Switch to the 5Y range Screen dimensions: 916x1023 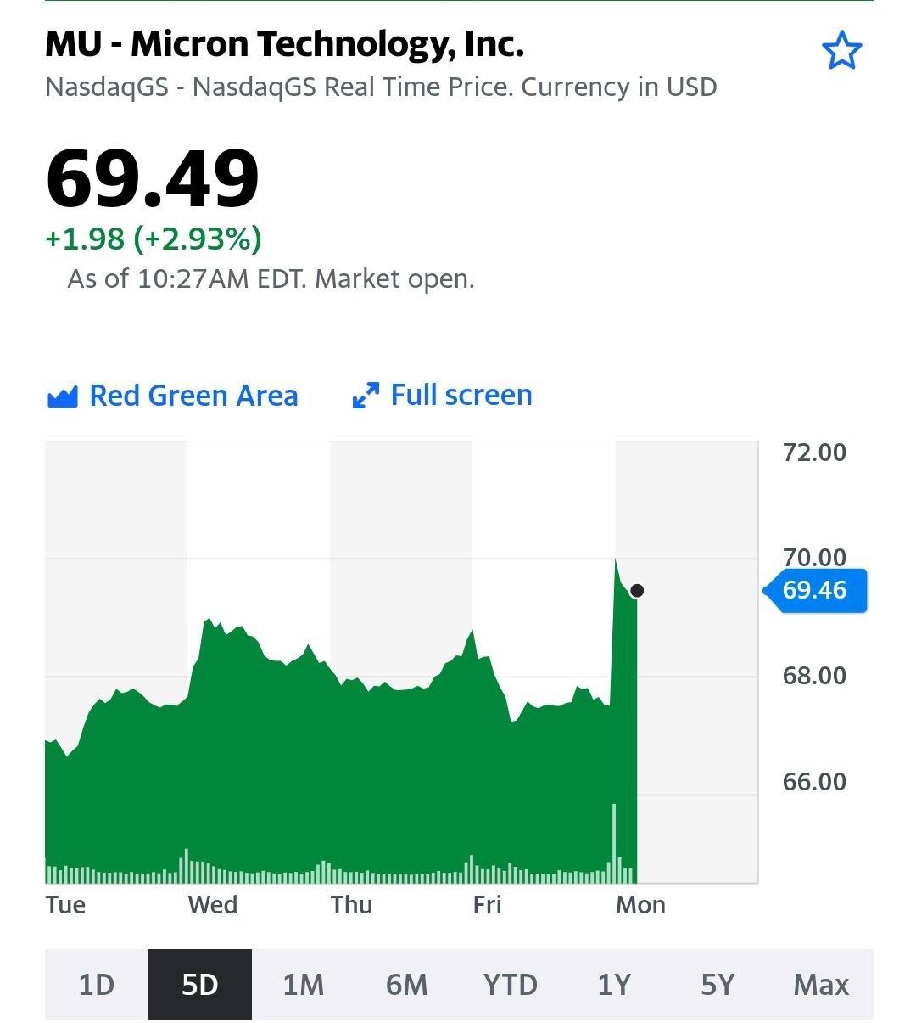tap(718, 985)
